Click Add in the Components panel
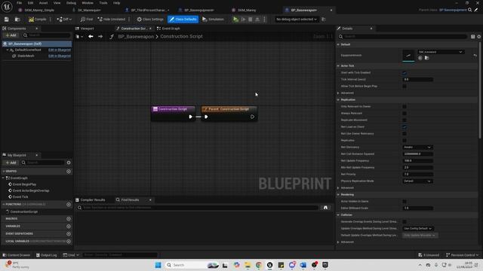The height and width of the screenshot is (271, 483). (x=11, y=35)
